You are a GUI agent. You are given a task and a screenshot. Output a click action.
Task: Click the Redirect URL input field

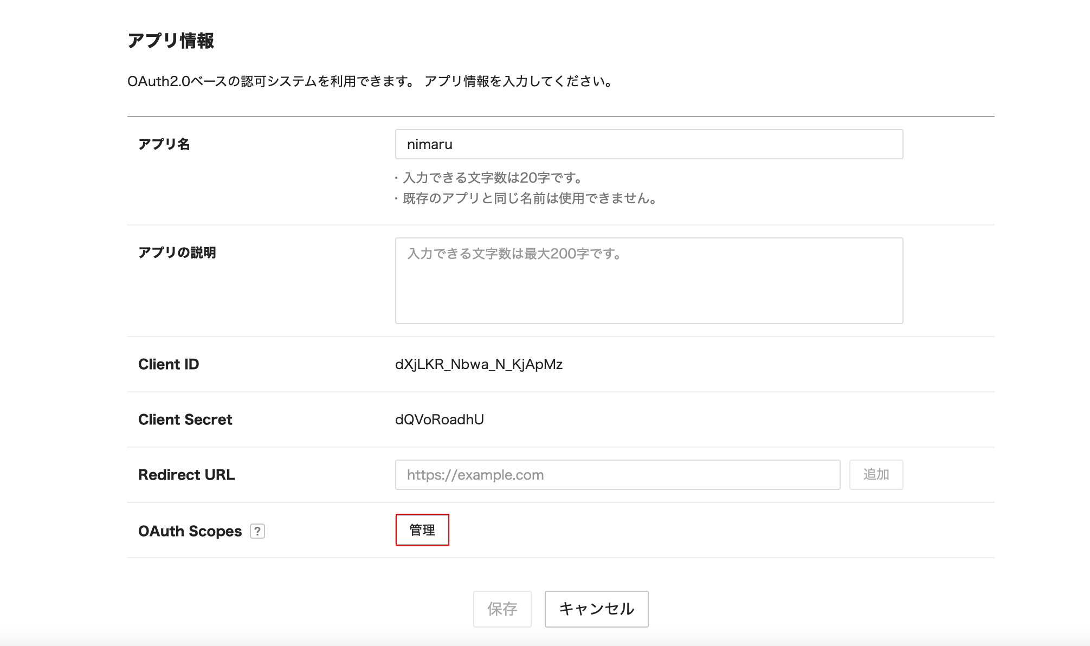pos(618,474)
